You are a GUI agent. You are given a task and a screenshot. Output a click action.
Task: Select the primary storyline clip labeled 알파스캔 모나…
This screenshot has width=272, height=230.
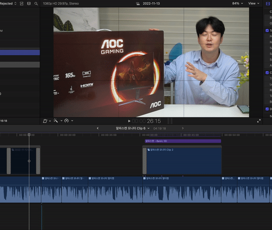click(51, 189)
